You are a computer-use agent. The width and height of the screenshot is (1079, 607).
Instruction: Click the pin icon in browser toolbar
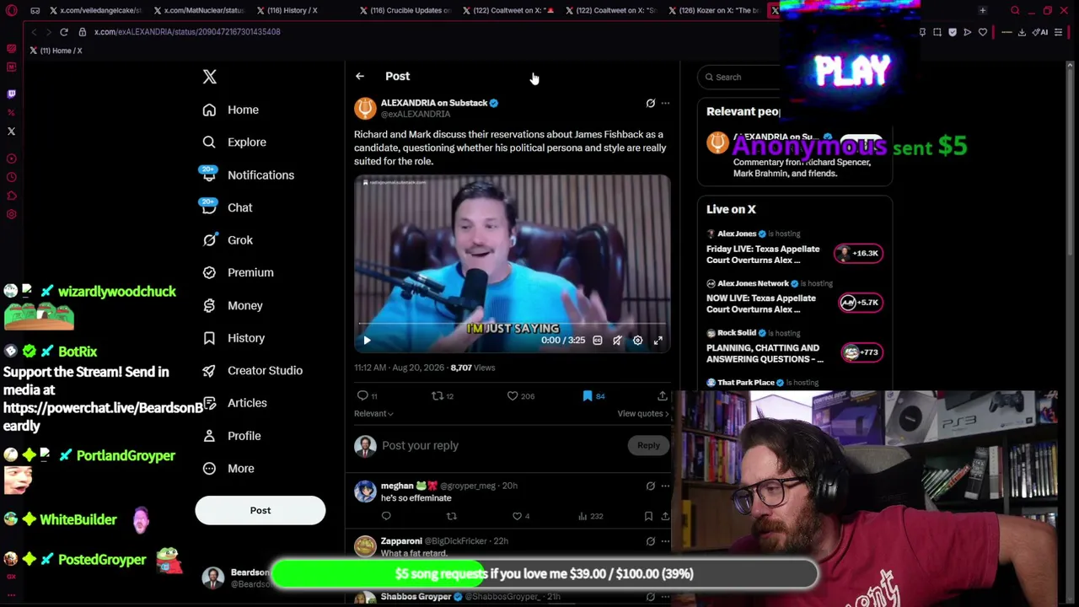pos(922,32)
